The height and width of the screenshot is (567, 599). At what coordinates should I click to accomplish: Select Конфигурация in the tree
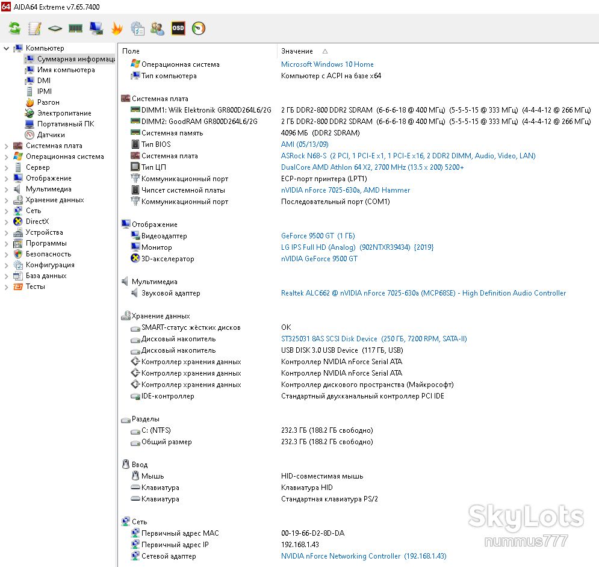coord(49,265)
